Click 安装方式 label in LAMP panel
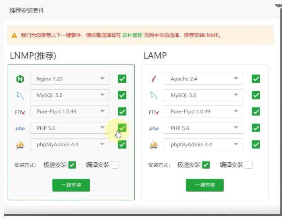The width and height of the screenshot is (282, 219). coord(159,165)
